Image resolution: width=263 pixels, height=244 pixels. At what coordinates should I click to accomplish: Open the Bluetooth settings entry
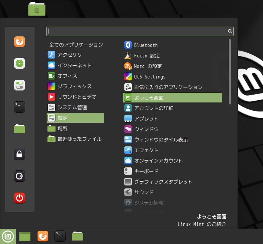[172, 45]
